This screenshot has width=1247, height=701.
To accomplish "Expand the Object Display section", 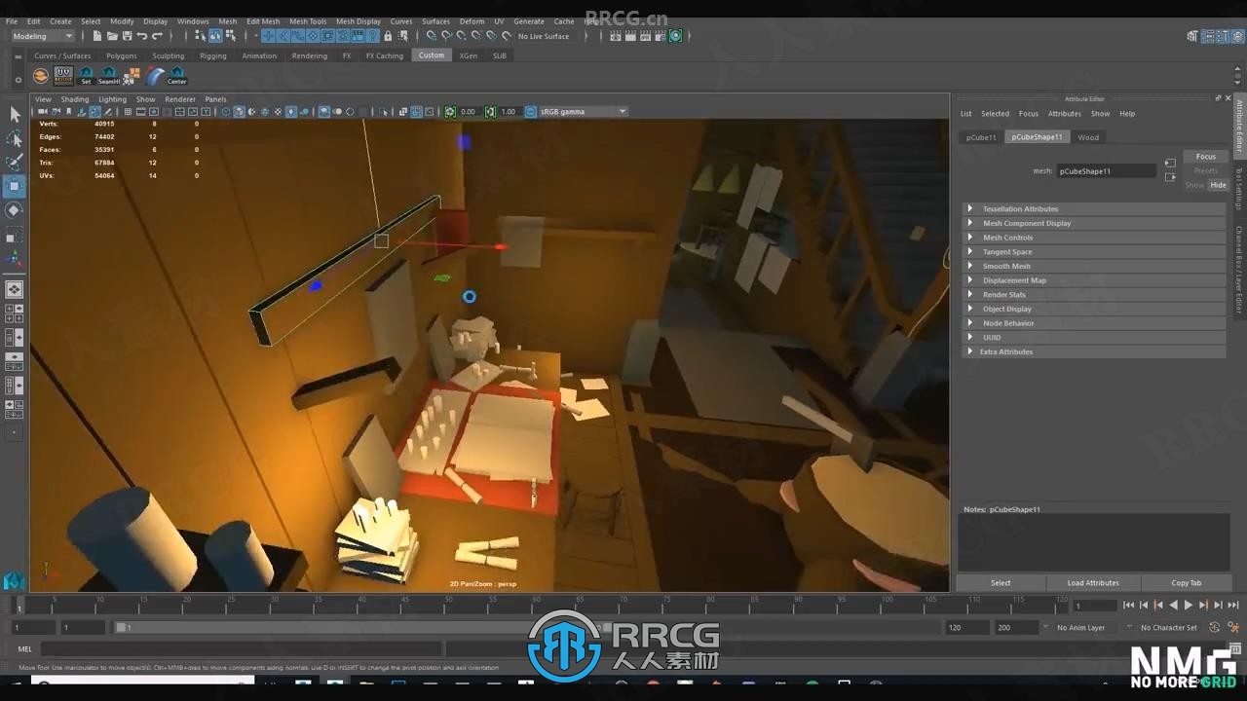I will [x=1093, y=309].
